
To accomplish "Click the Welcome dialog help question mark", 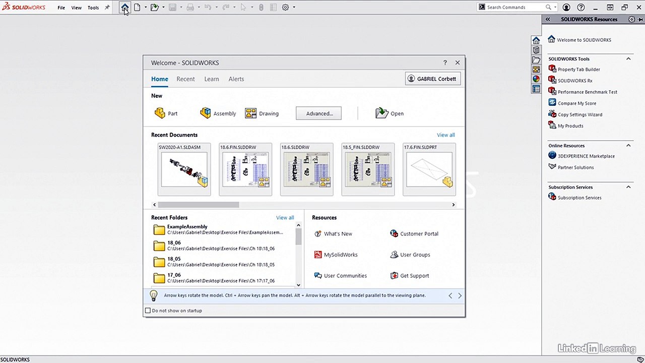I will tap(445, 63).
